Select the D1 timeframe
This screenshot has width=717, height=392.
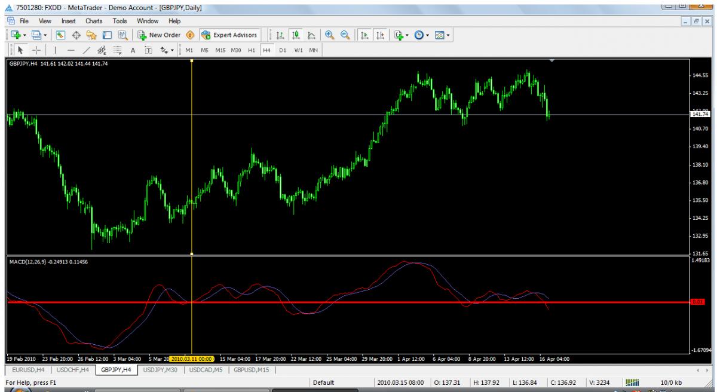(x=282, y=49)
